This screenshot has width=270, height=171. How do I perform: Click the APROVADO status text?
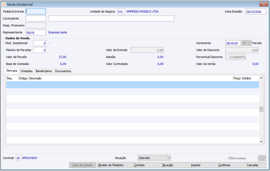tap(29, 158)
